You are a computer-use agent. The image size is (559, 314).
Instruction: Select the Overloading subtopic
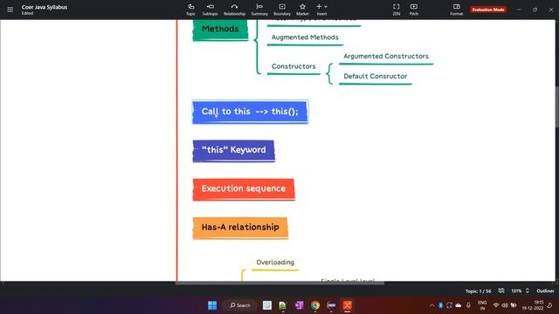coord(275,263)
